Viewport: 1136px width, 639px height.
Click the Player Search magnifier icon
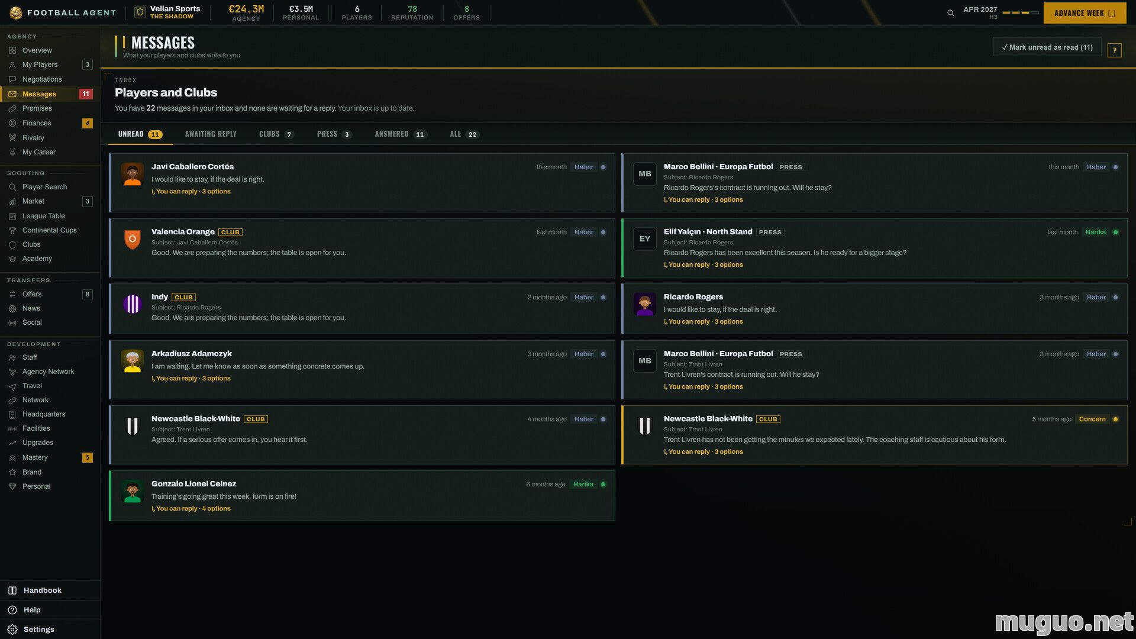pos(12,187)
